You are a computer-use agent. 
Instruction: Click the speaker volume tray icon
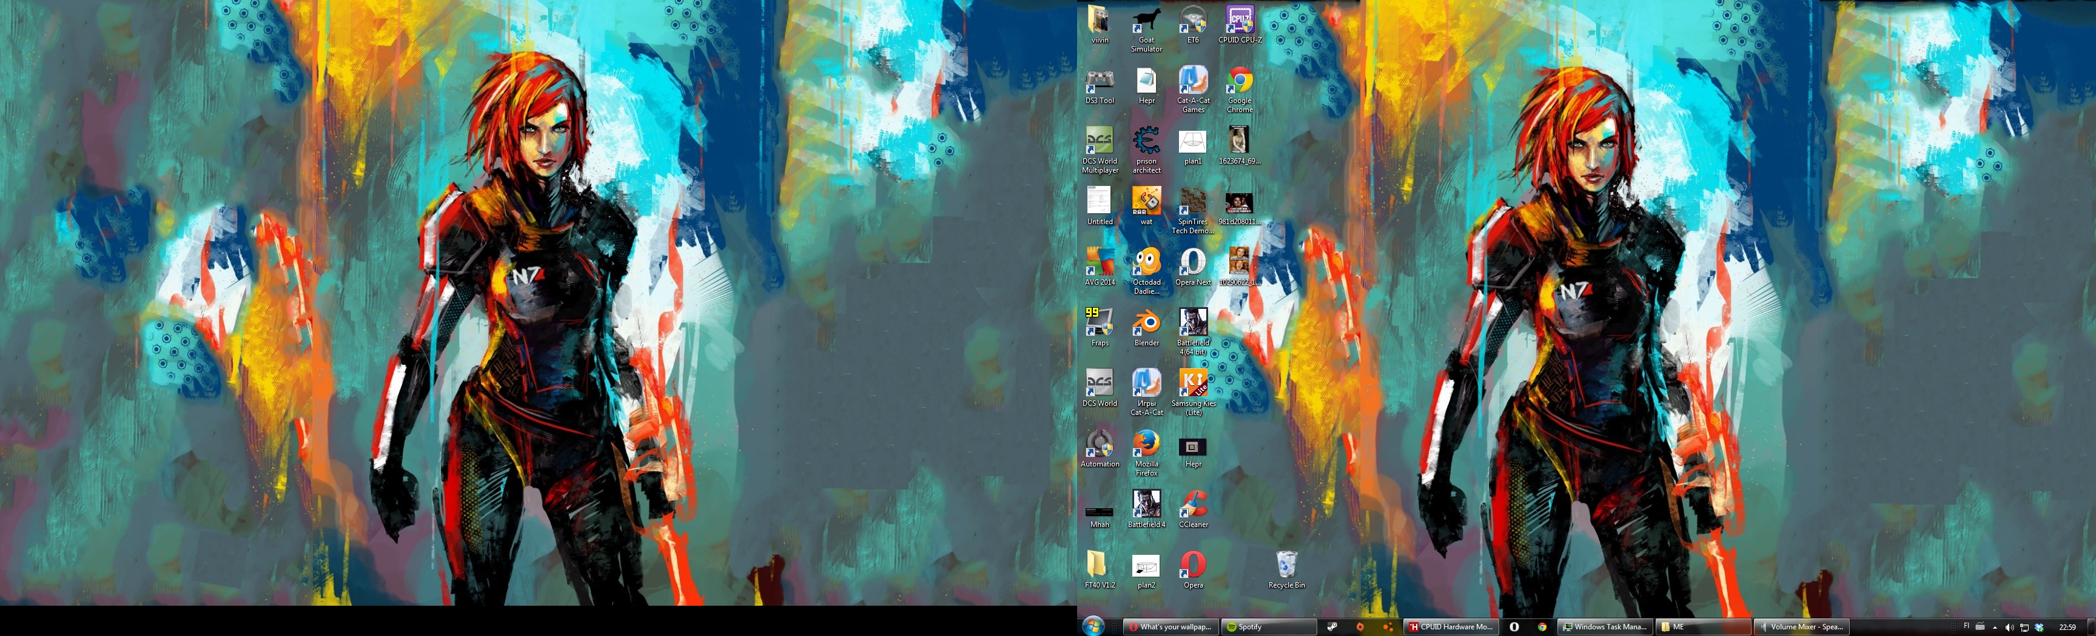2009,627
